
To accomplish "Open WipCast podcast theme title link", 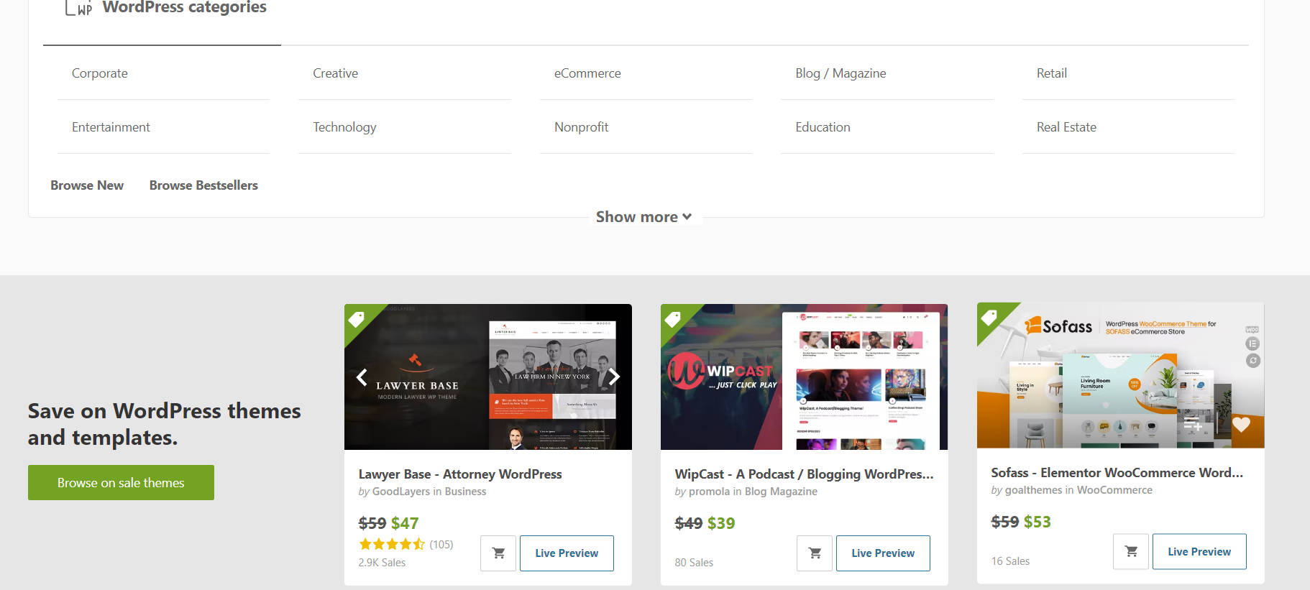I will click(804, 474).
